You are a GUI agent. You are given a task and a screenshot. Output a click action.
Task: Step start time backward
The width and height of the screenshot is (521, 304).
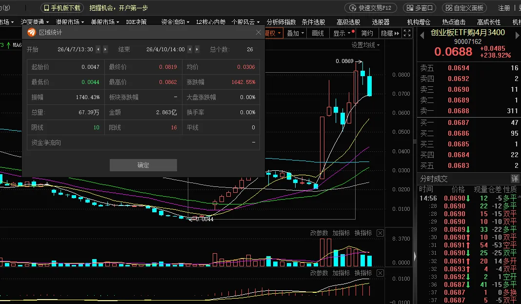98,49
